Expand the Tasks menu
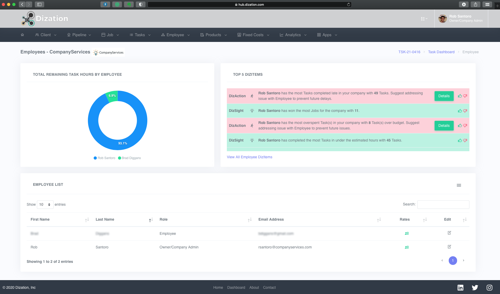The width and height of the screenshot is (500, 294). tap(140, 35)
